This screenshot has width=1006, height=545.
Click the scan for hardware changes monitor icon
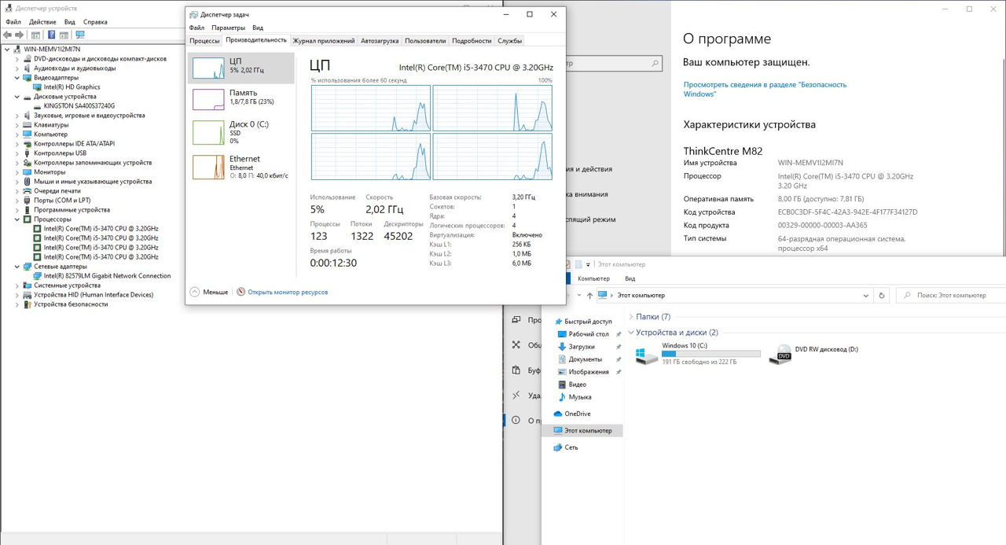(x=79, y=35)
